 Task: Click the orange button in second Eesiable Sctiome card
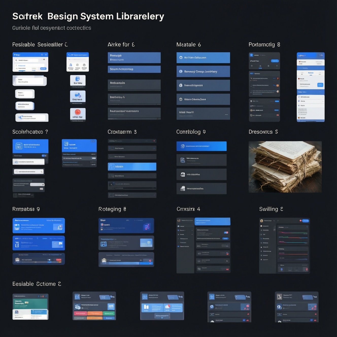(x=95, y=313)
